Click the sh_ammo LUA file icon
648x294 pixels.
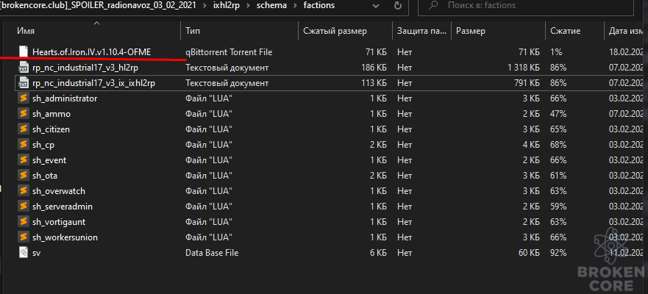pyautogui.click(x=24, y=114)
